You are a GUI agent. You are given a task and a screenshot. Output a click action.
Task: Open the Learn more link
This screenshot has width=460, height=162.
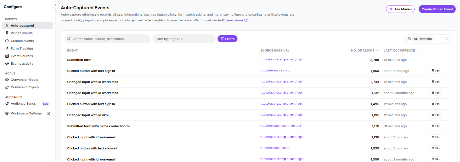pyautogui.click(x=236, y=20)
